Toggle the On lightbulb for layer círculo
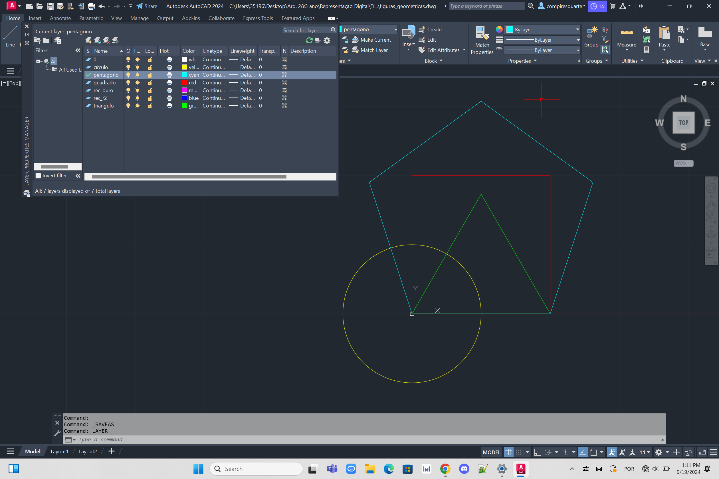Screen dimensions: 719x479 (x=128, y=67)
